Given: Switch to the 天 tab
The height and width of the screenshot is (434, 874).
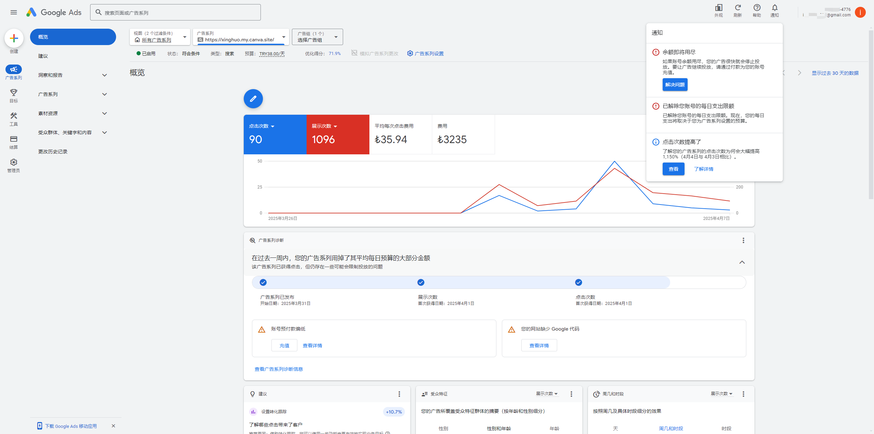Looking at the screenshot, I should tap(615, 429).
